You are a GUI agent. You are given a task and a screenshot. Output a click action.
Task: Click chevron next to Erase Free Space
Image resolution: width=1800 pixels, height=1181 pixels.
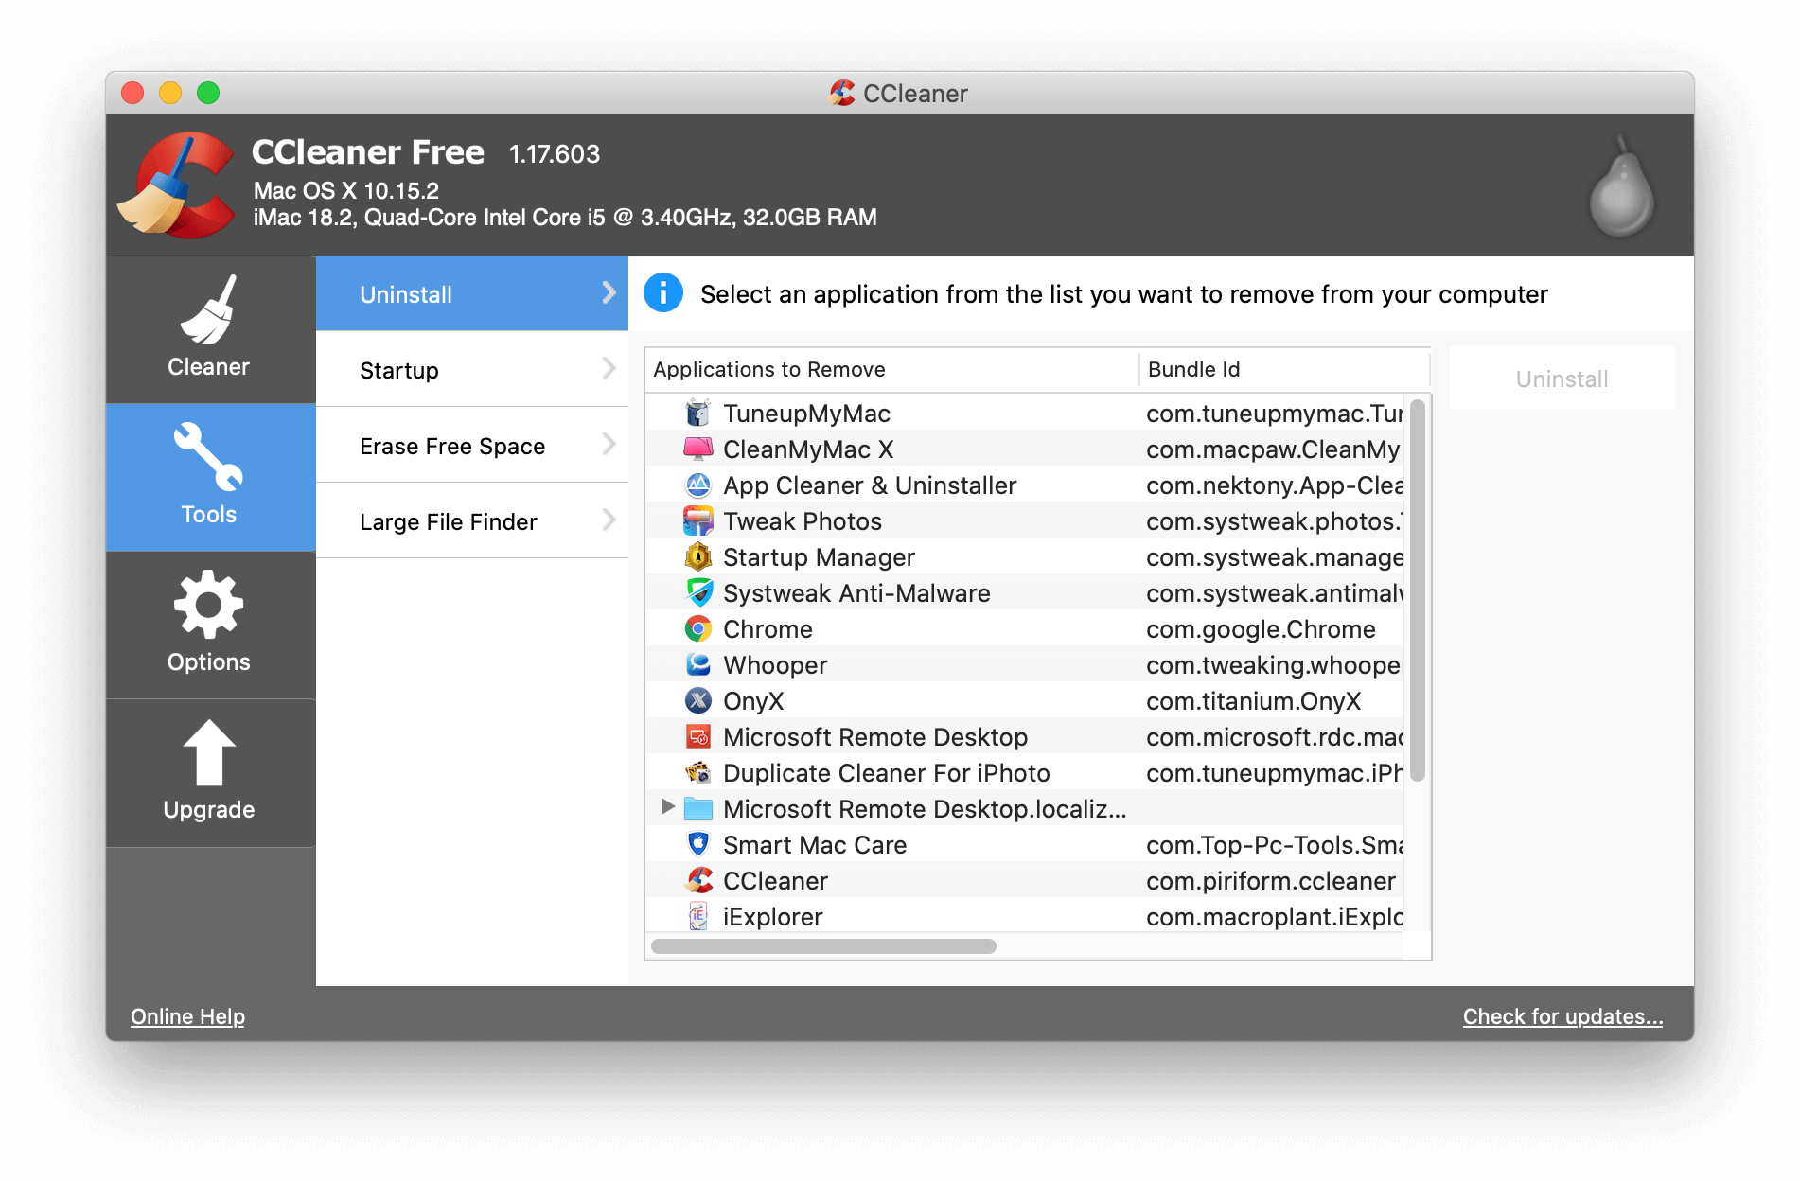(x=609, y=444)
